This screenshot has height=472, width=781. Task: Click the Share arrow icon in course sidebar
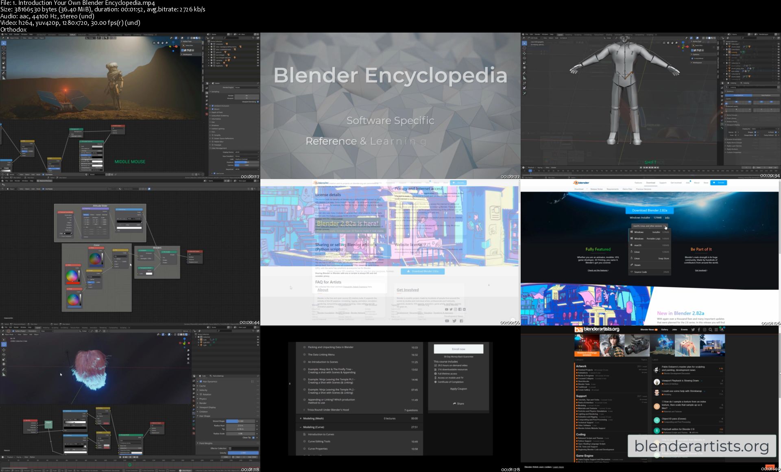pyautogui.click(x=454, y=404)
